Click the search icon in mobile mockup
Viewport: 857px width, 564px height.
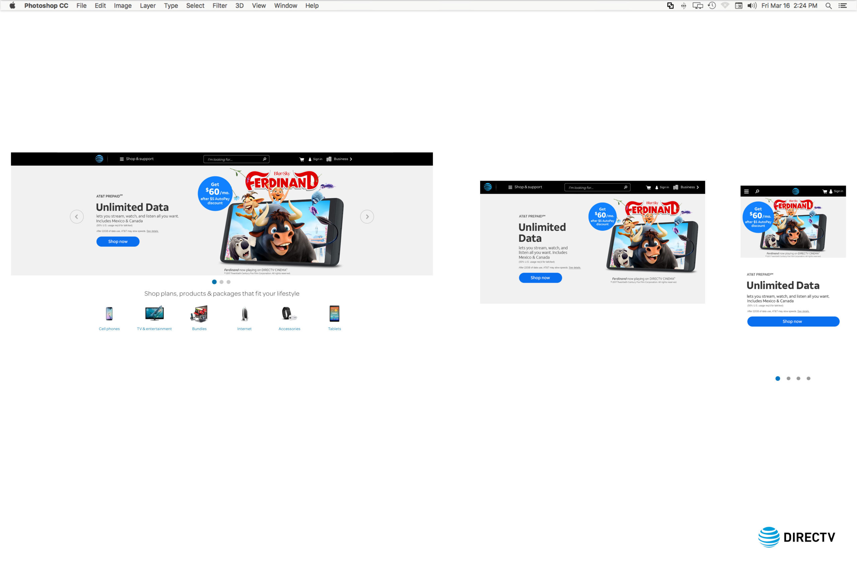757,191
